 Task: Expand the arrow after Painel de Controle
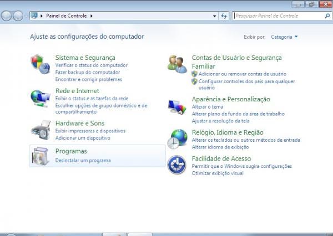(92, 16)
